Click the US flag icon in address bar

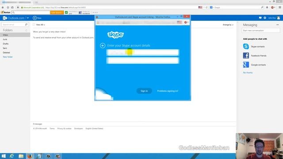click(x=200, y=8)
